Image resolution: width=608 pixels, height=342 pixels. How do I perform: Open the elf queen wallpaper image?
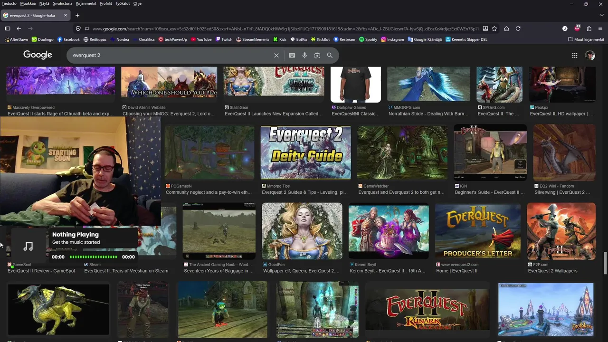[302, 231]
